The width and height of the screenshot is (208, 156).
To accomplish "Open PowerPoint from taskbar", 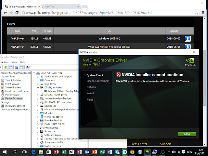I will 95,152.
